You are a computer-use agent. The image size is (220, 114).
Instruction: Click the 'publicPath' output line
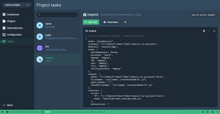point(102,82)
